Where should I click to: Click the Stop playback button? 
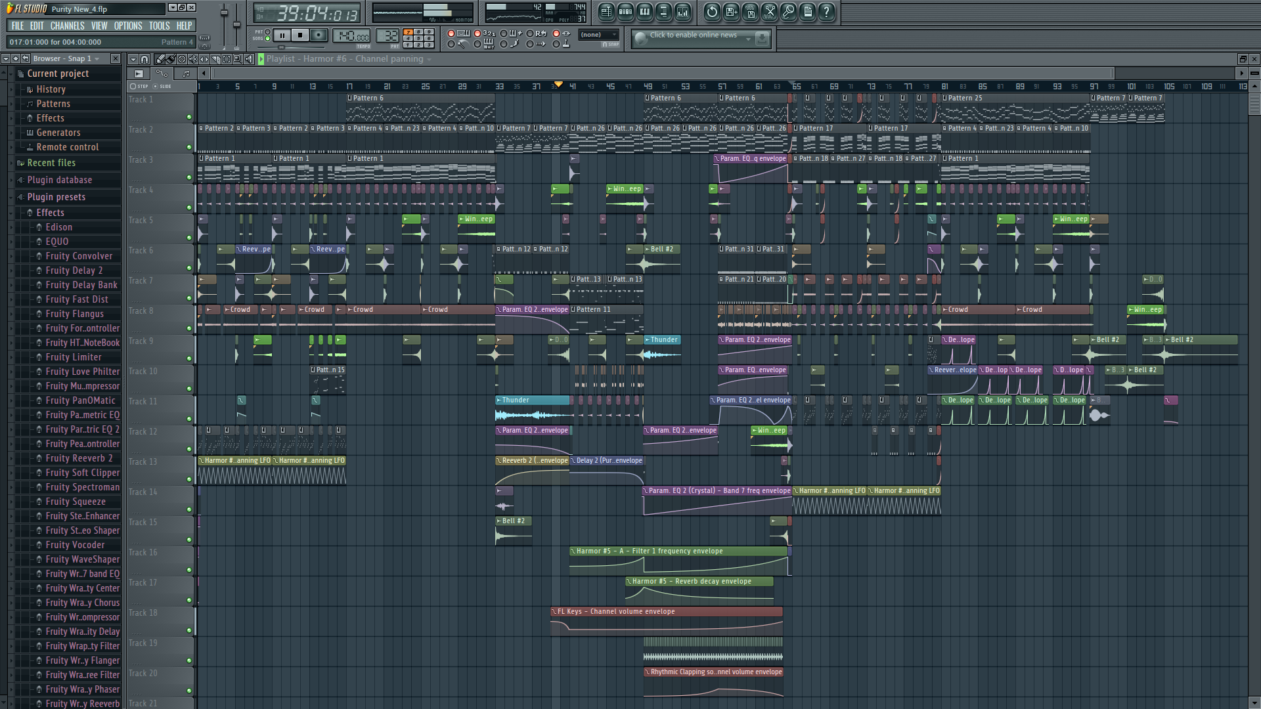300,35
